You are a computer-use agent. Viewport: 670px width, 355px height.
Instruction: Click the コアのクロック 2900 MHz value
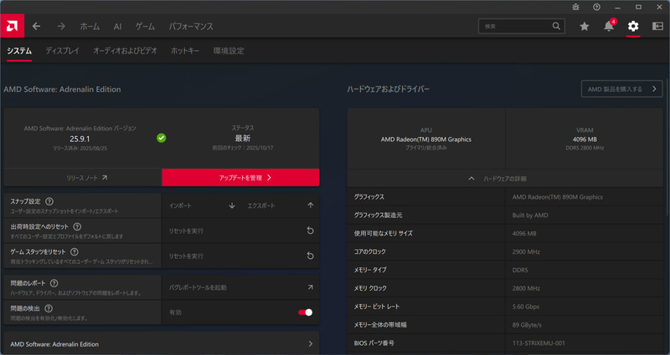point(526,251)
